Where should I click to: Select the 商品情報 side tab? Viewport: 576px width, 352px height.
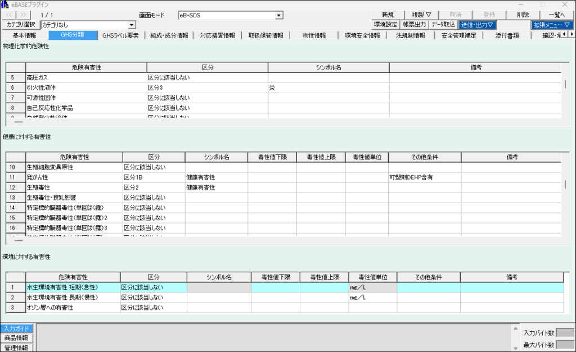17,338
